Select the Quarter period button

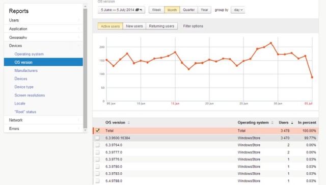(x=188, y=10)
